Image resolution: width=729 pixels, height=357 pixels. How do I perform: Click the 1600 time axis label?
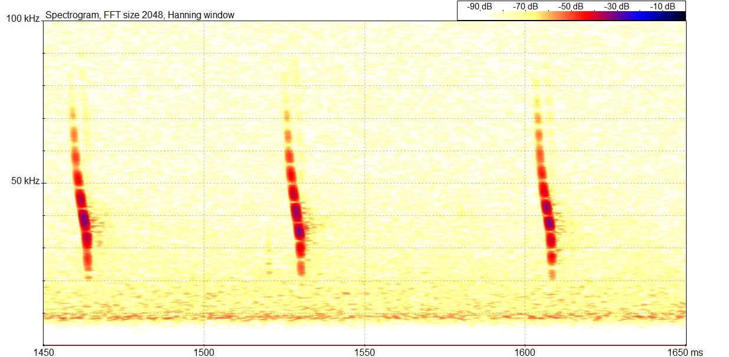(x=525, y=352)
